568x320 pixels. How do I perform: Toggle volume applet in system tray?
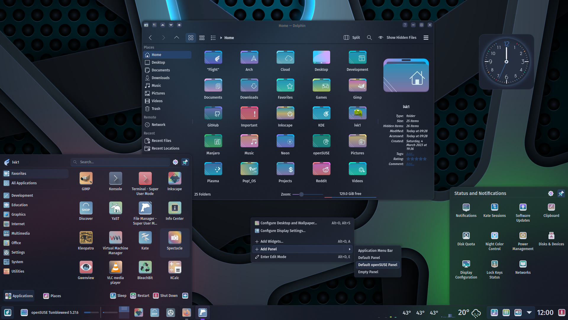[x=518, y=312]
